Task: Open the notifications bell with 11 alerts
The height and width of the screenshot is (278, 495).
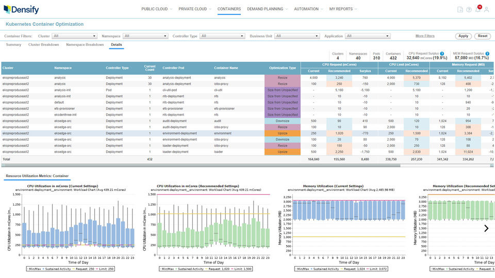Action: pos(477,9)
